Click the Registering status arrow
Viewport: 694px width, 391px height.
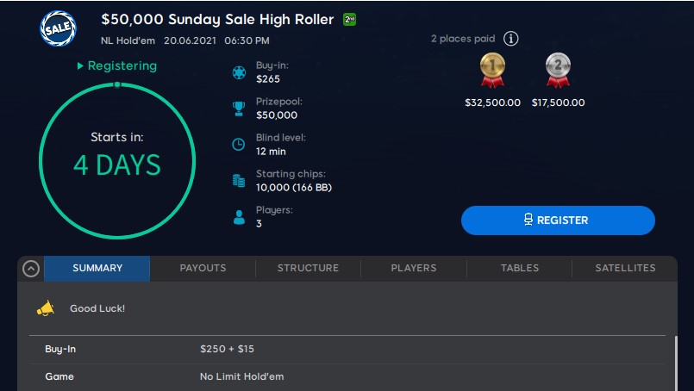point(80,66)
